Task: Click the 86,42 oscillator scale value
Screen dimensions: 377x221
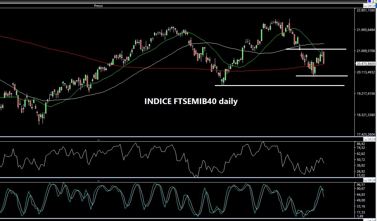Action: pos(361,144)
